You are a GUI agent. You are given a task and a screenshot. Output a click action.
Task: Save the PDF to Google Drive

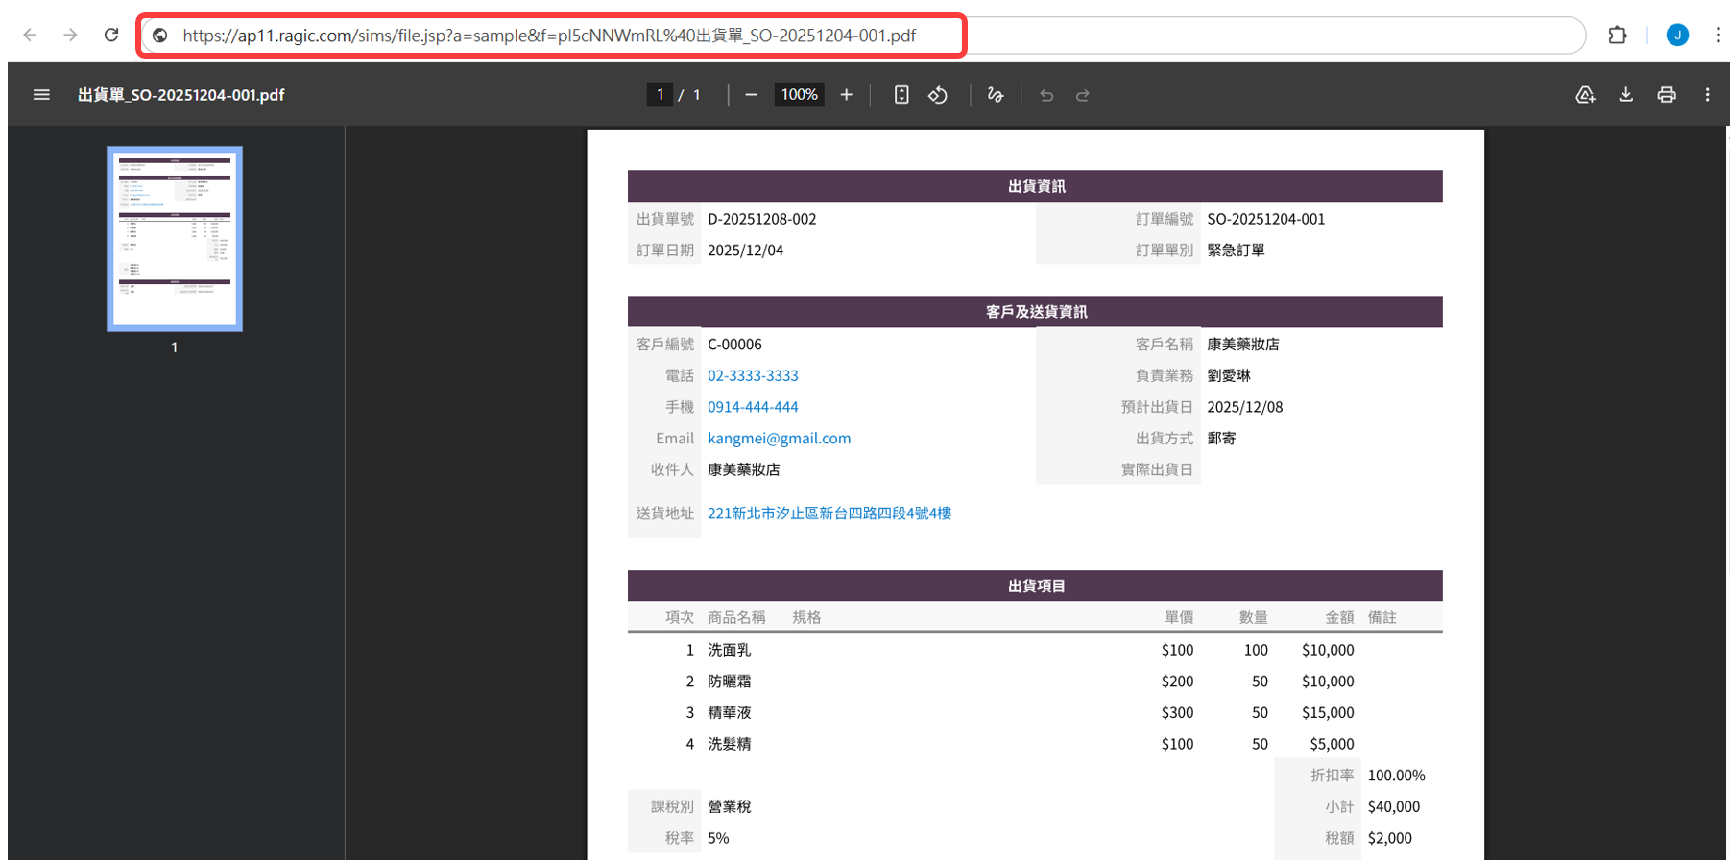pyautogui.click(x=1585, y=95)
